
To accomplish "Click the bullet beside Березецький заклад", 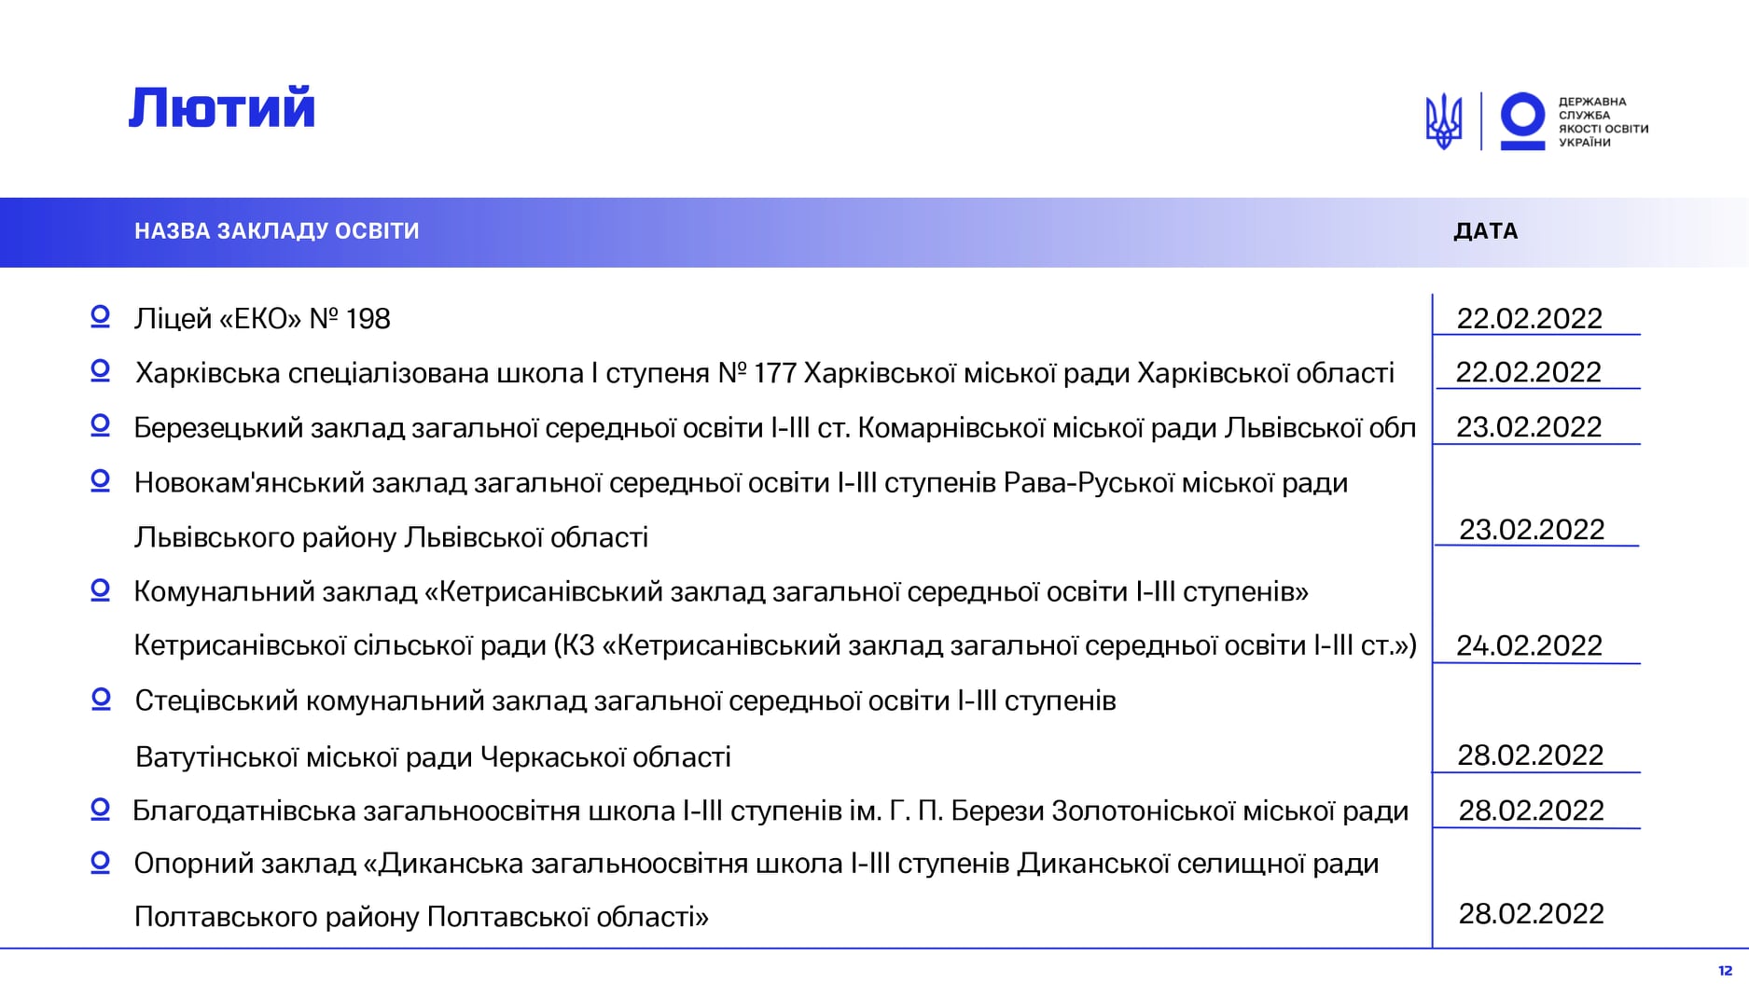I will coord(100,426).
